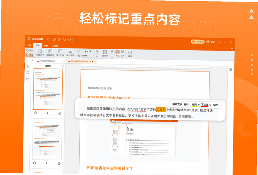This screenshot has height=175, width=258.
Task: Open the 搜索 search tool
Action: pyautogui.click(x=130, y=54)
